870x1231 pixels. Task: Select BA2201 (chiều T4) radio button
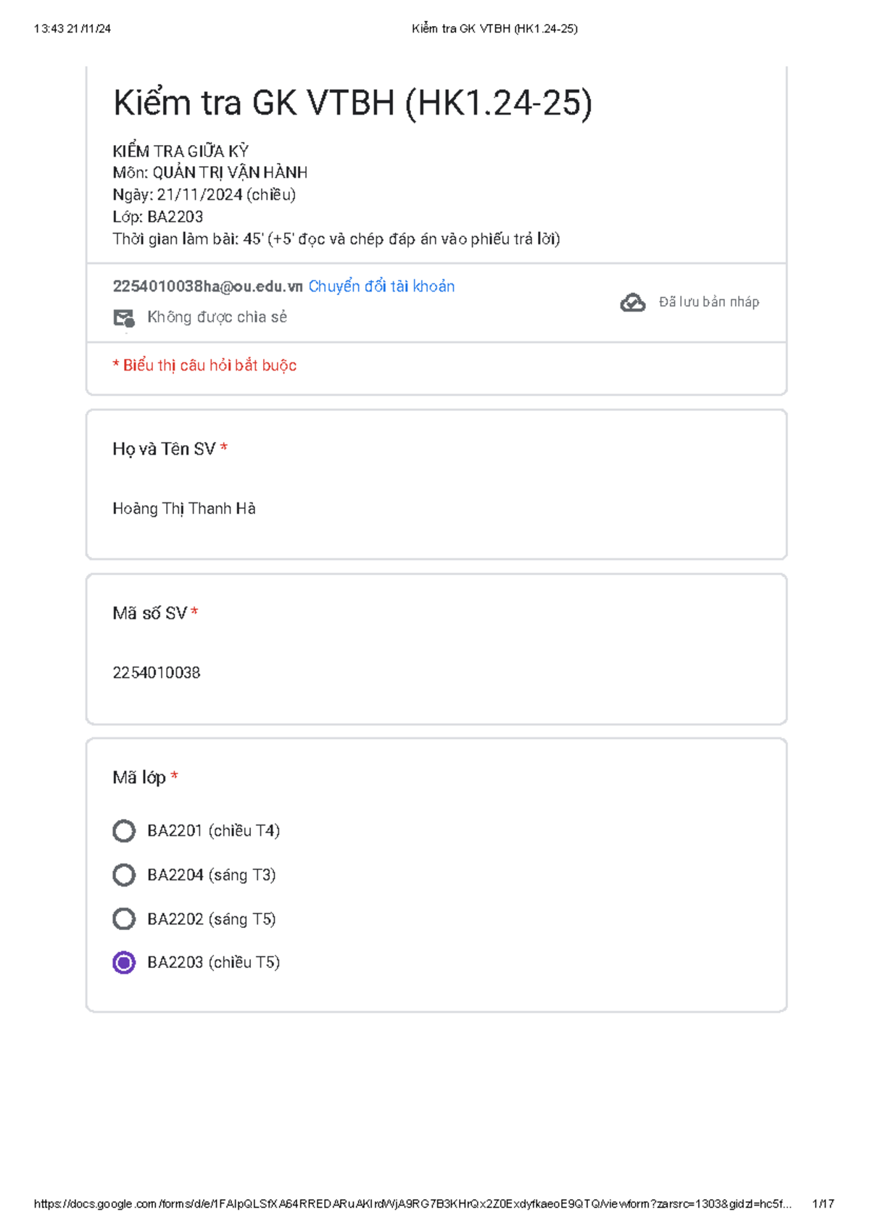tap(124, 831)
